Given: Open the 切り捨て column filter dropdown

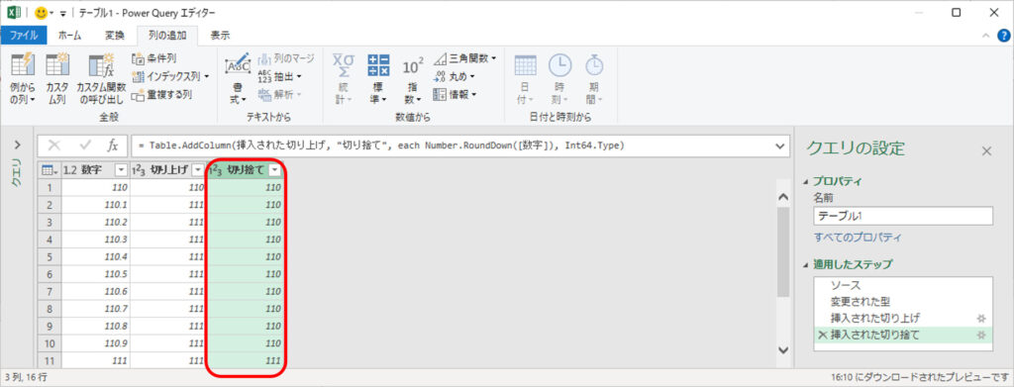Looking at the screenshot, I should 275,170.
